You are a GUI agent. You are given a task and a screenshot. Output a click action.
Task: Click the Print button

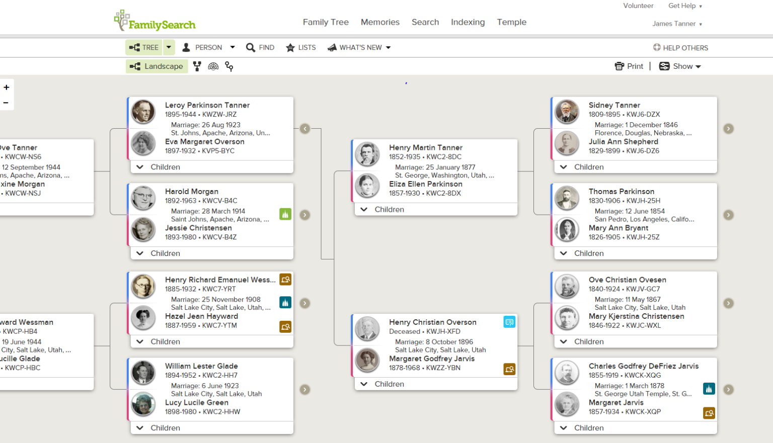pyautogui.click(x=629, y=66)
